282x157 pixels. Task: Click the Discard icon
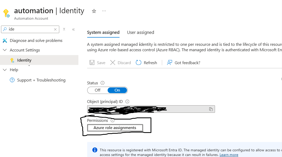[113, 62]
